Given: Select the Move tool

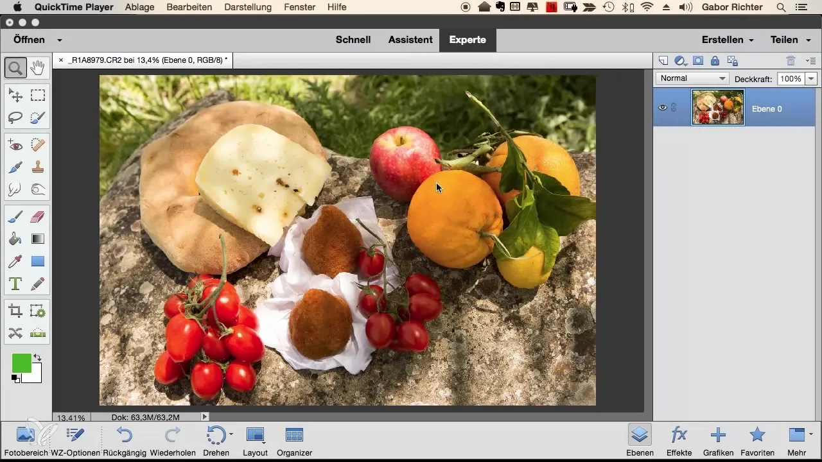Looking at the screenshot, I should (15, 96).
